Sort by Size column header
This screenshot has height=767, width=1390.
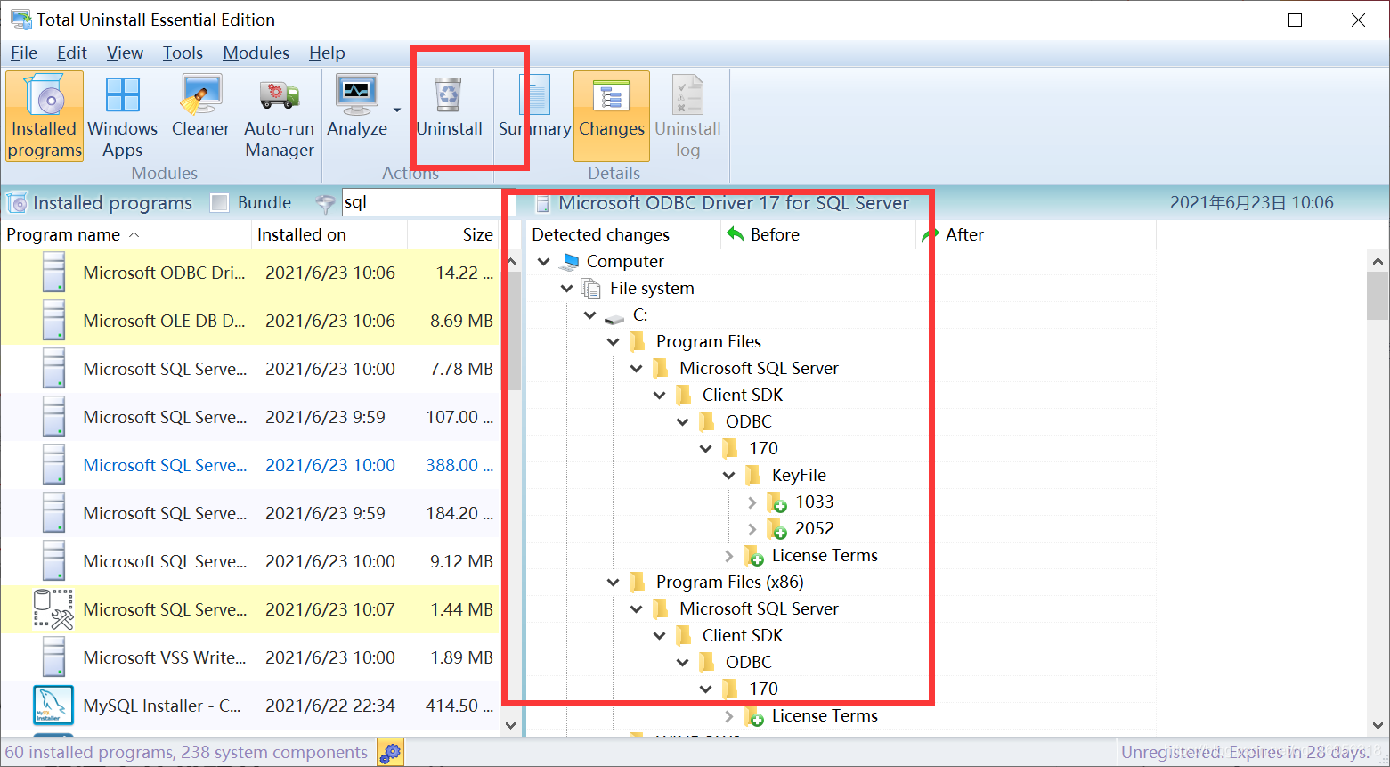[454, 234]
